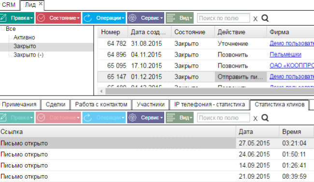Click the gear icon in top Сервис button
The width and height of the screenshot is (314, 182).
pos(132,18)
